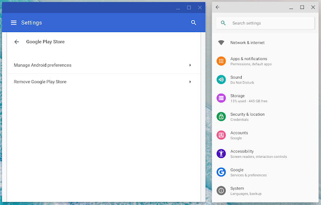Open Accounts settings entry

click(265, 135)
